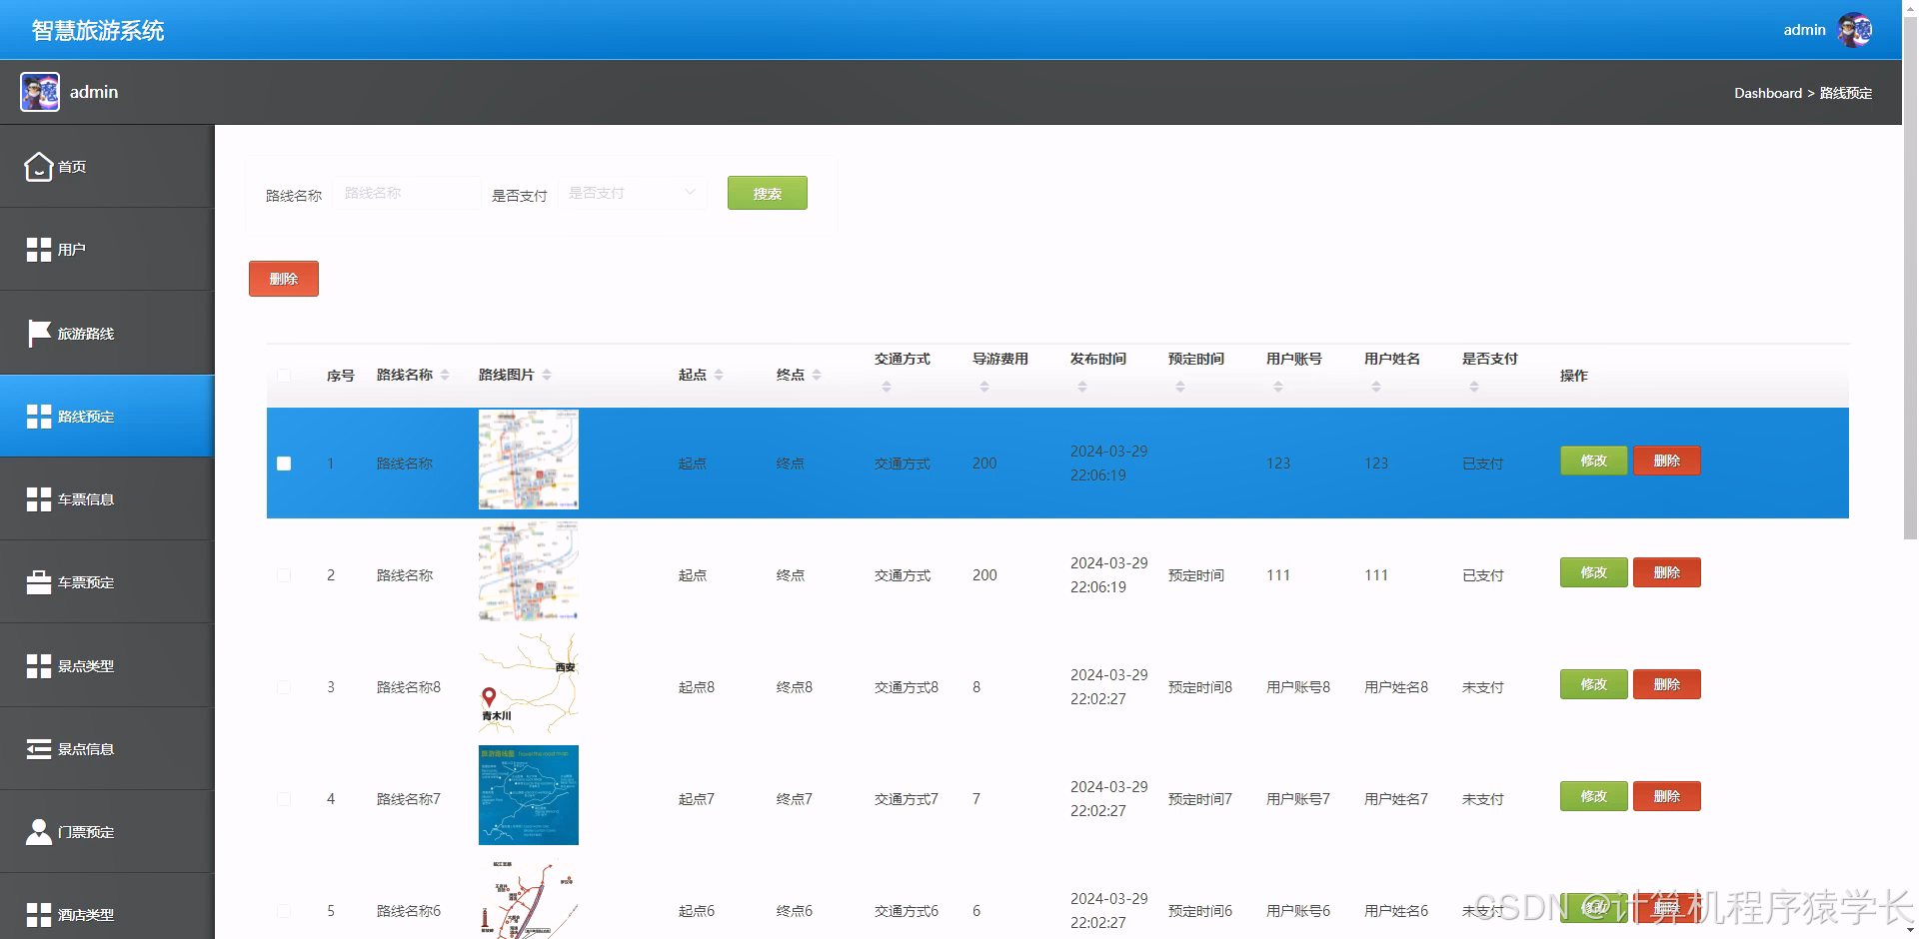Sort by 是否支付 column arrows
This screenshot has width=1919, height=939.
(x=1474, y=387)
